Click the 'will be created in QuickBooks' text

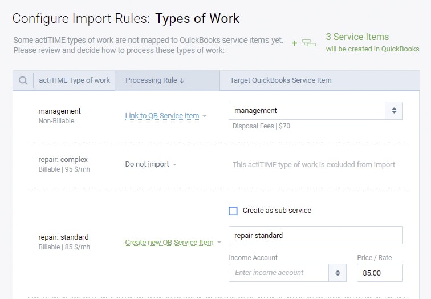(x=372, y=49)
